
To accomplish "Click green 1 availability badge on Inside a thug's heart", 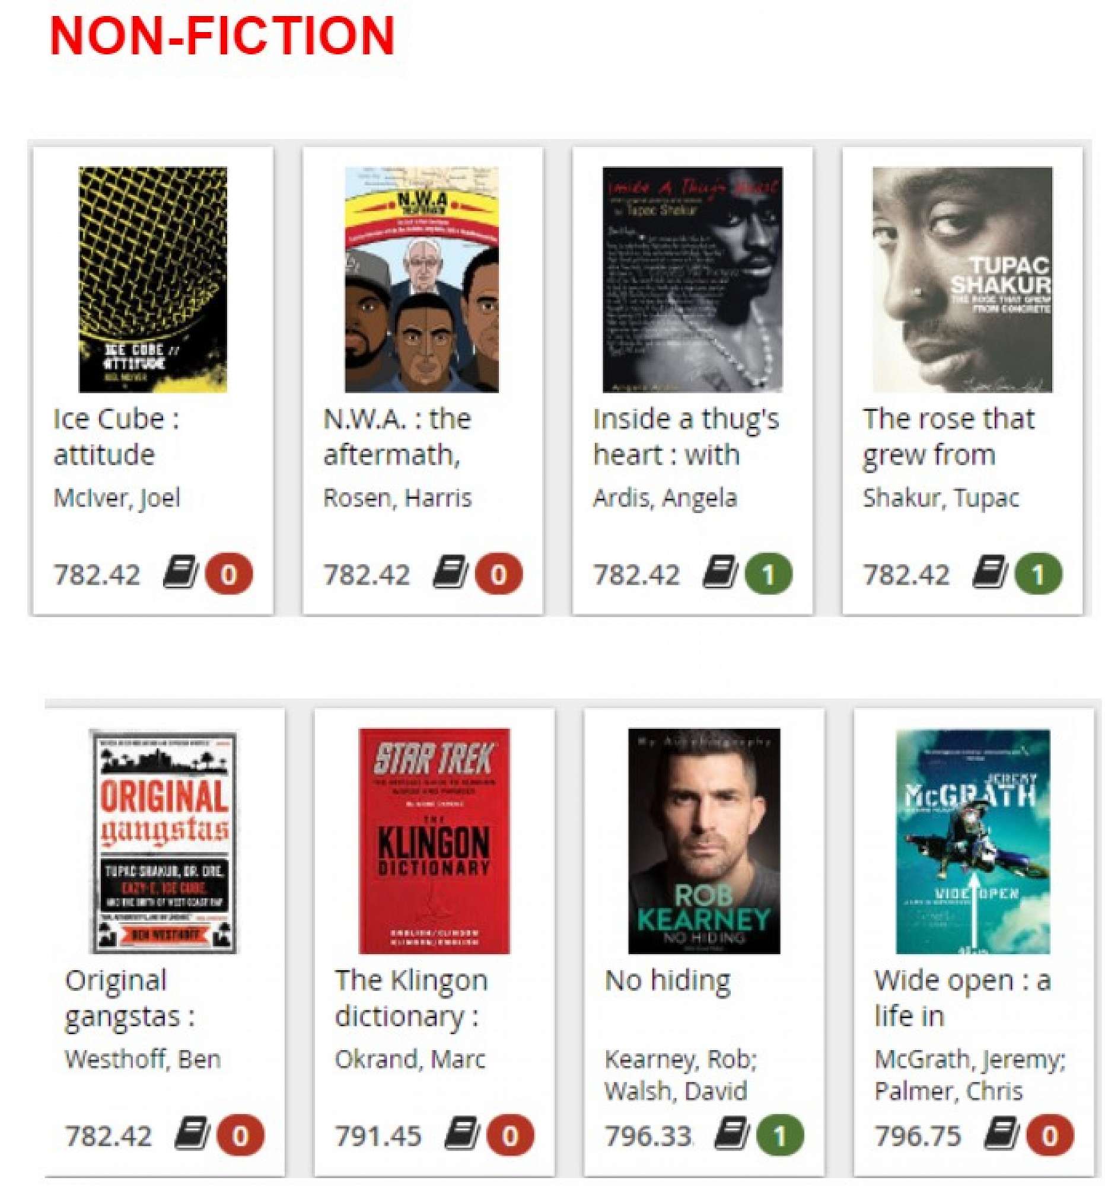I will click(x=769, y=574).
